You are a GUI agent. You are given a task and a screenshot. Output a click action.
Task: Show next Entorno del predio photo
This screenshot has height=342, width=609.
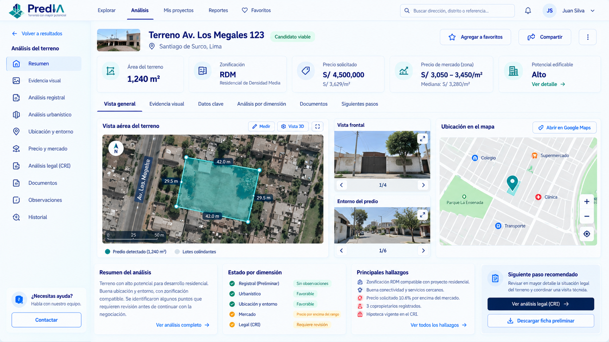(x=423, y=250)
